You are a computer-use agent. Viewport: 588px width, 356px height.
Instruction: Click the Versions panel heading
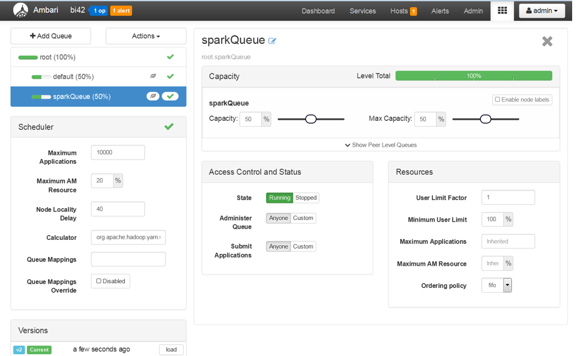click(33, 331)
